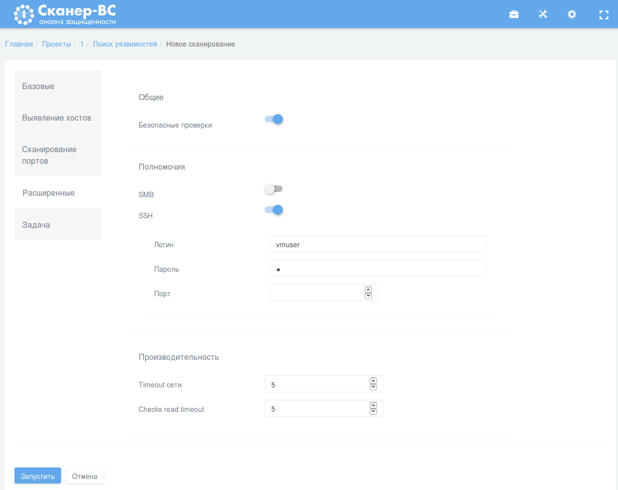This screenshot has width=618, height=490.
Task: Focus the Порт number field
Action: 324,293
